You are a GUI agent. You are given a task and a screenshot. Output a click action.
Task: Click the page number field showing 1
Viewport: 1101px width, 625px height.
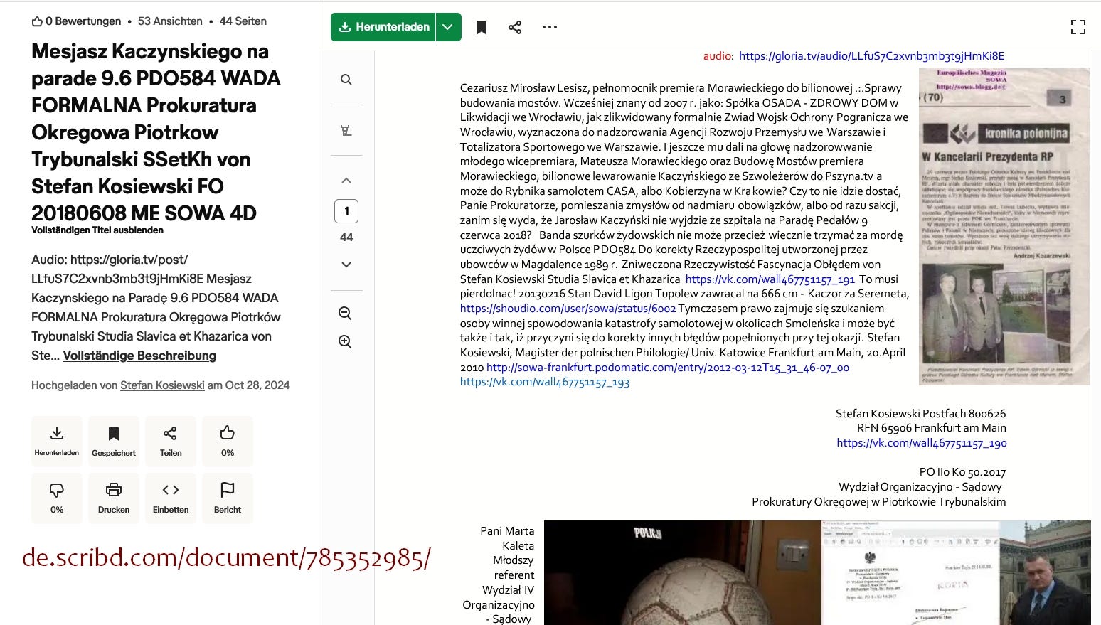tap(346, 211)
